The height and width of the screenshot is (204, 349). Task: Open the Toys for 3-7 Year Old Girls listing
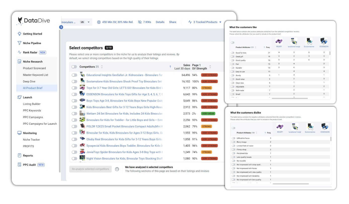(x=124, y=88)
